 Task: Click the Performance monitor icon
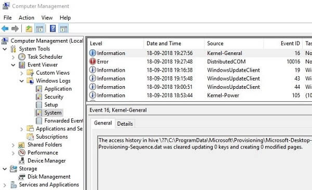click(x=22, y=153)
